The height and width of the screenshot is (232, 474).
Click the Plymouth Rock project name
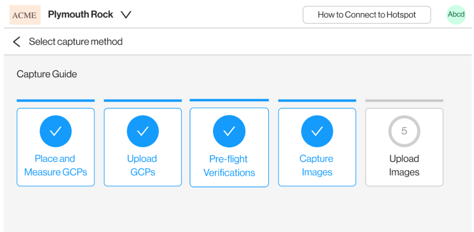pyautogui.click(x=81, y=15)
